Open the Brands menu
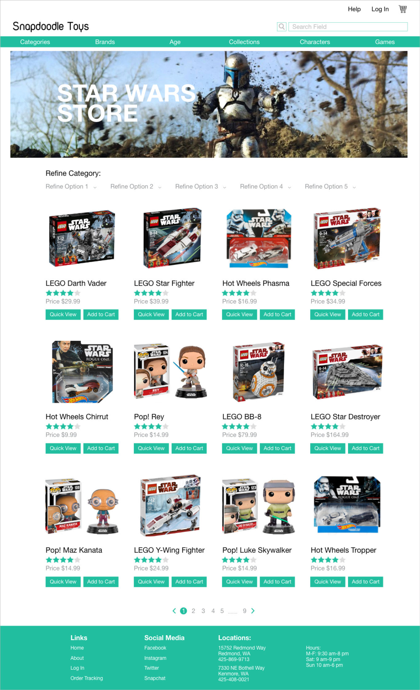 105,42
